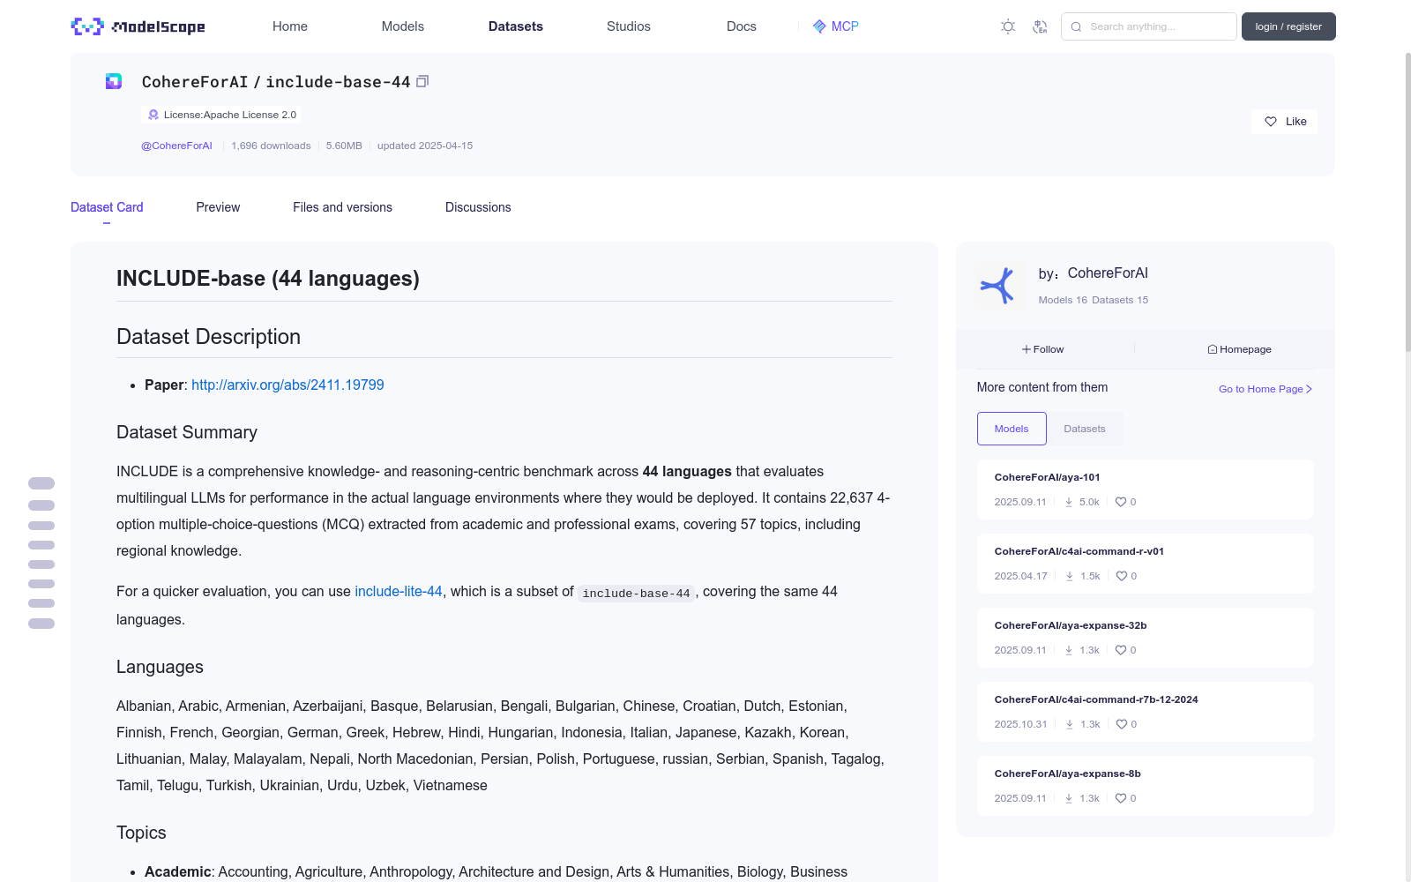Click heart icon on c4ai-command-r-v01 card
Image resolution: width=1411 pixels, height=882 pixels.
(x=1121, y=576)
